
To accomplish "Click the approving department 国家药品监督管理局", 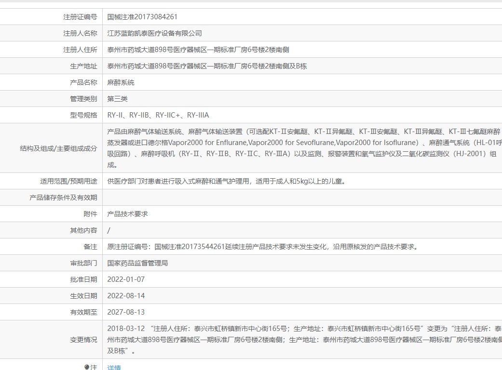I will [137, 263].
